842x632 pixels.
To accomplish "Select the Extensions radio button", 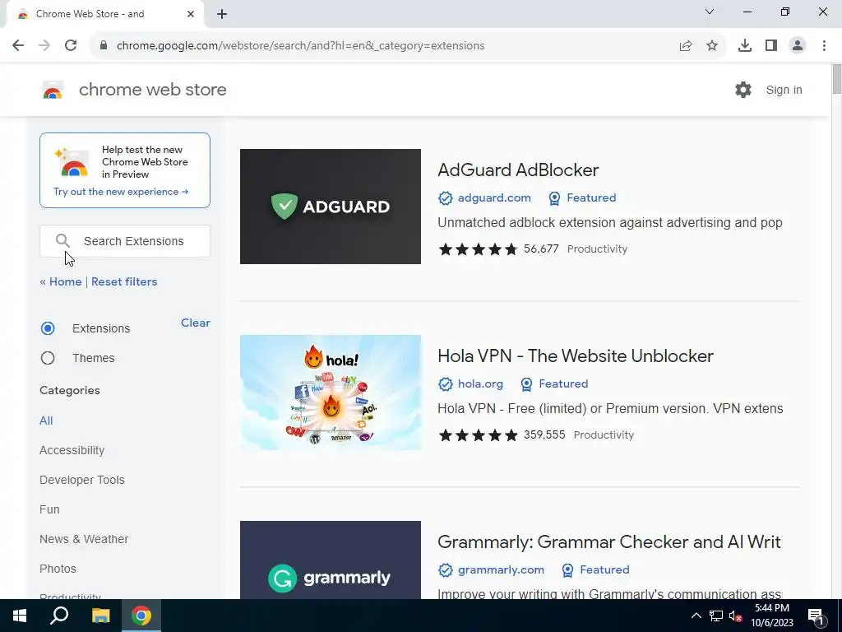I will [48, 328].
